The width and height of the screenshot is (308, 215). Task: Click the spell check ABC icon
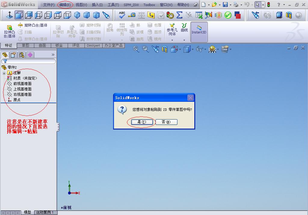click(122, 15)
